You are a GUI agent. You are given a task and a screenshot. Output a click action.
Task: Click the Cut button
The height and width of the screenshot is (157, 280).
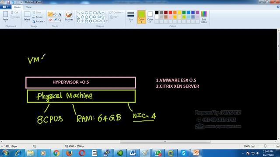point(14,13)
